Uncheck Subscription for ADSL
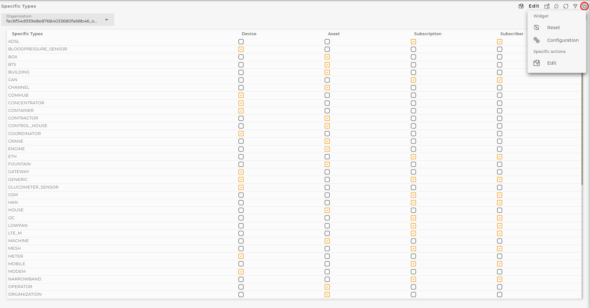 [413, 42]
